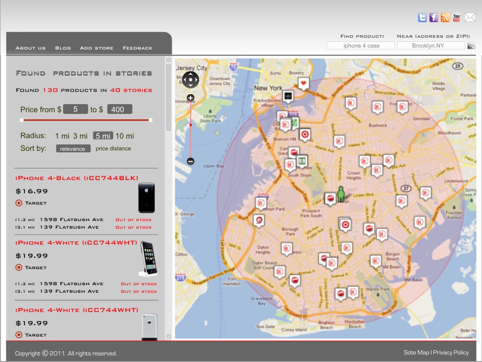
Task: Click the email envelope icon
Action: pyautogui.click(x=470, y=17)
